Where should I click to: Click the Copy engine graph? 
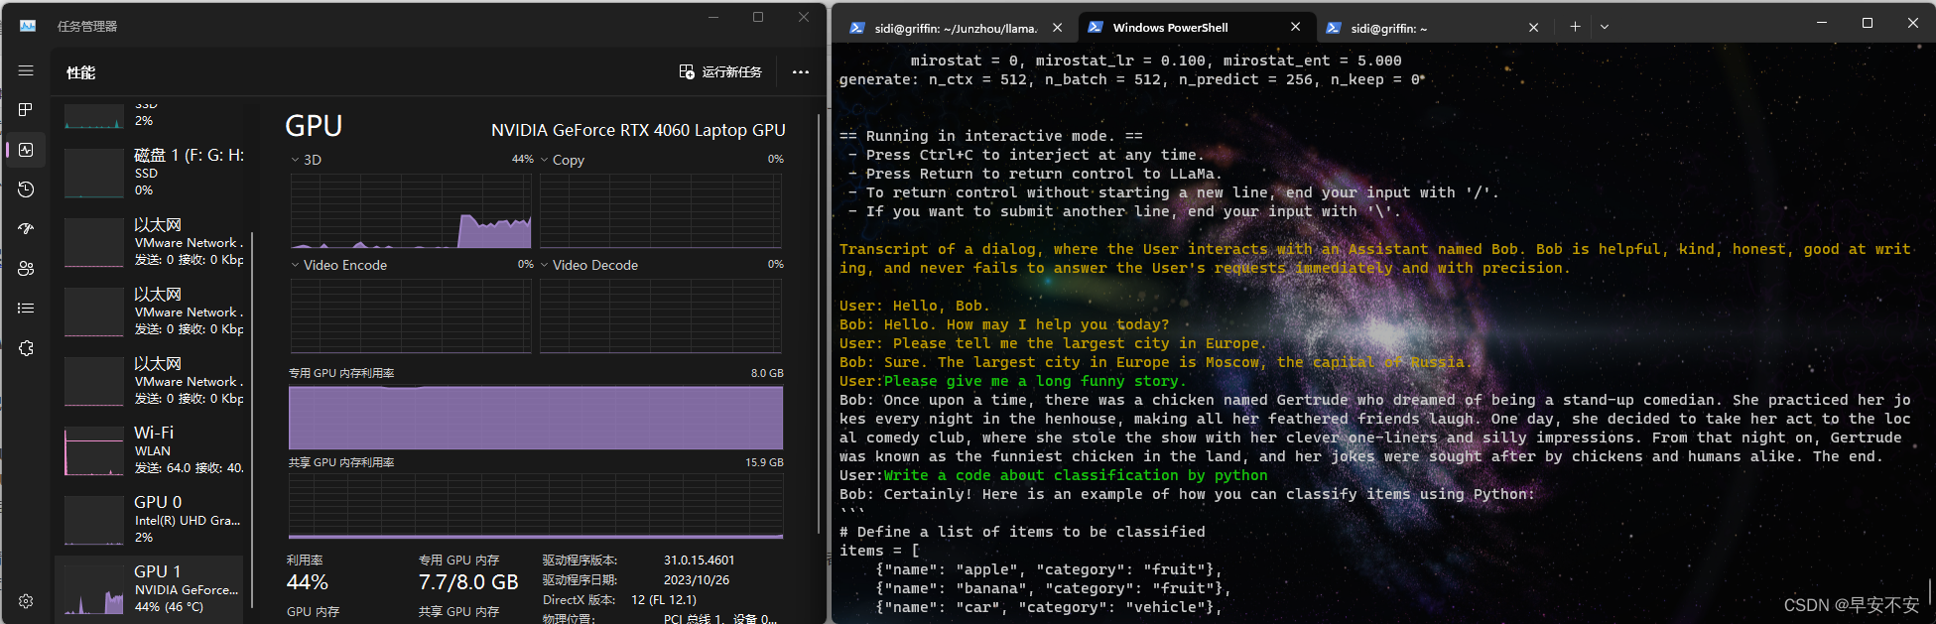pos(661,210)
